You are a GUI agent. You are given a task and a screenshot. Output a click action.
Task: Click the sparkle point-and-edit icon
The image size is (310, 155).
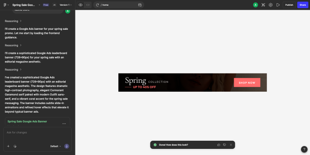click(15, 146)
